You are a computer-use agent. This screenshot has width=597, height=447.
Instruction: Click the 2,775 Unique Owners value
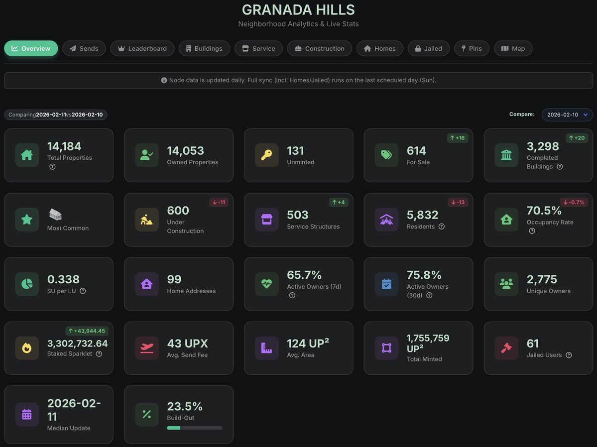coord(542,279)
